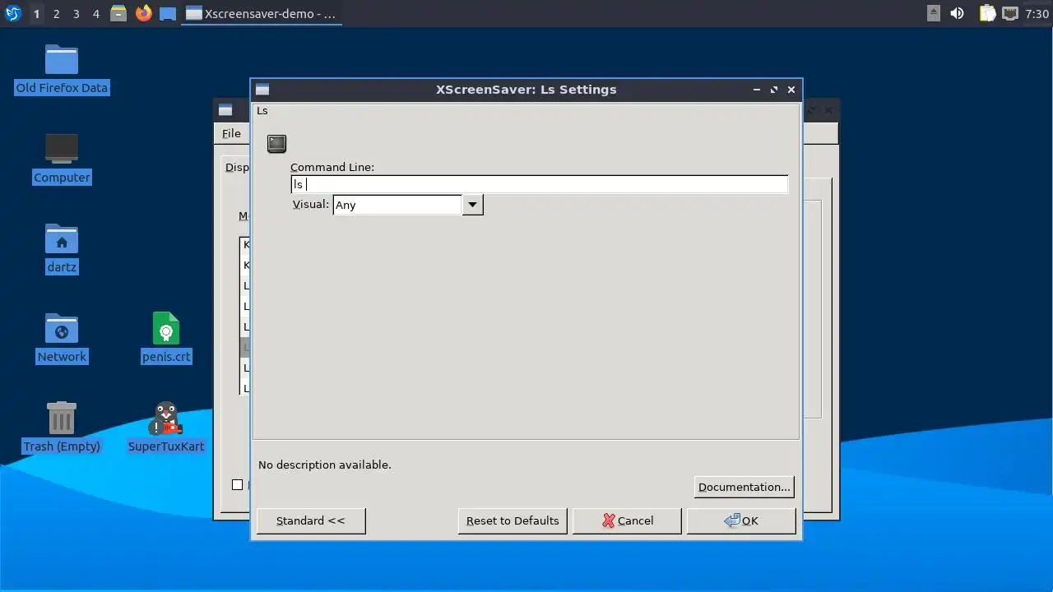The width and height of the screenshot is (1053, 592).
Task: Select the Trash (Empty) desktop icon
Action: tap(62, 419)
